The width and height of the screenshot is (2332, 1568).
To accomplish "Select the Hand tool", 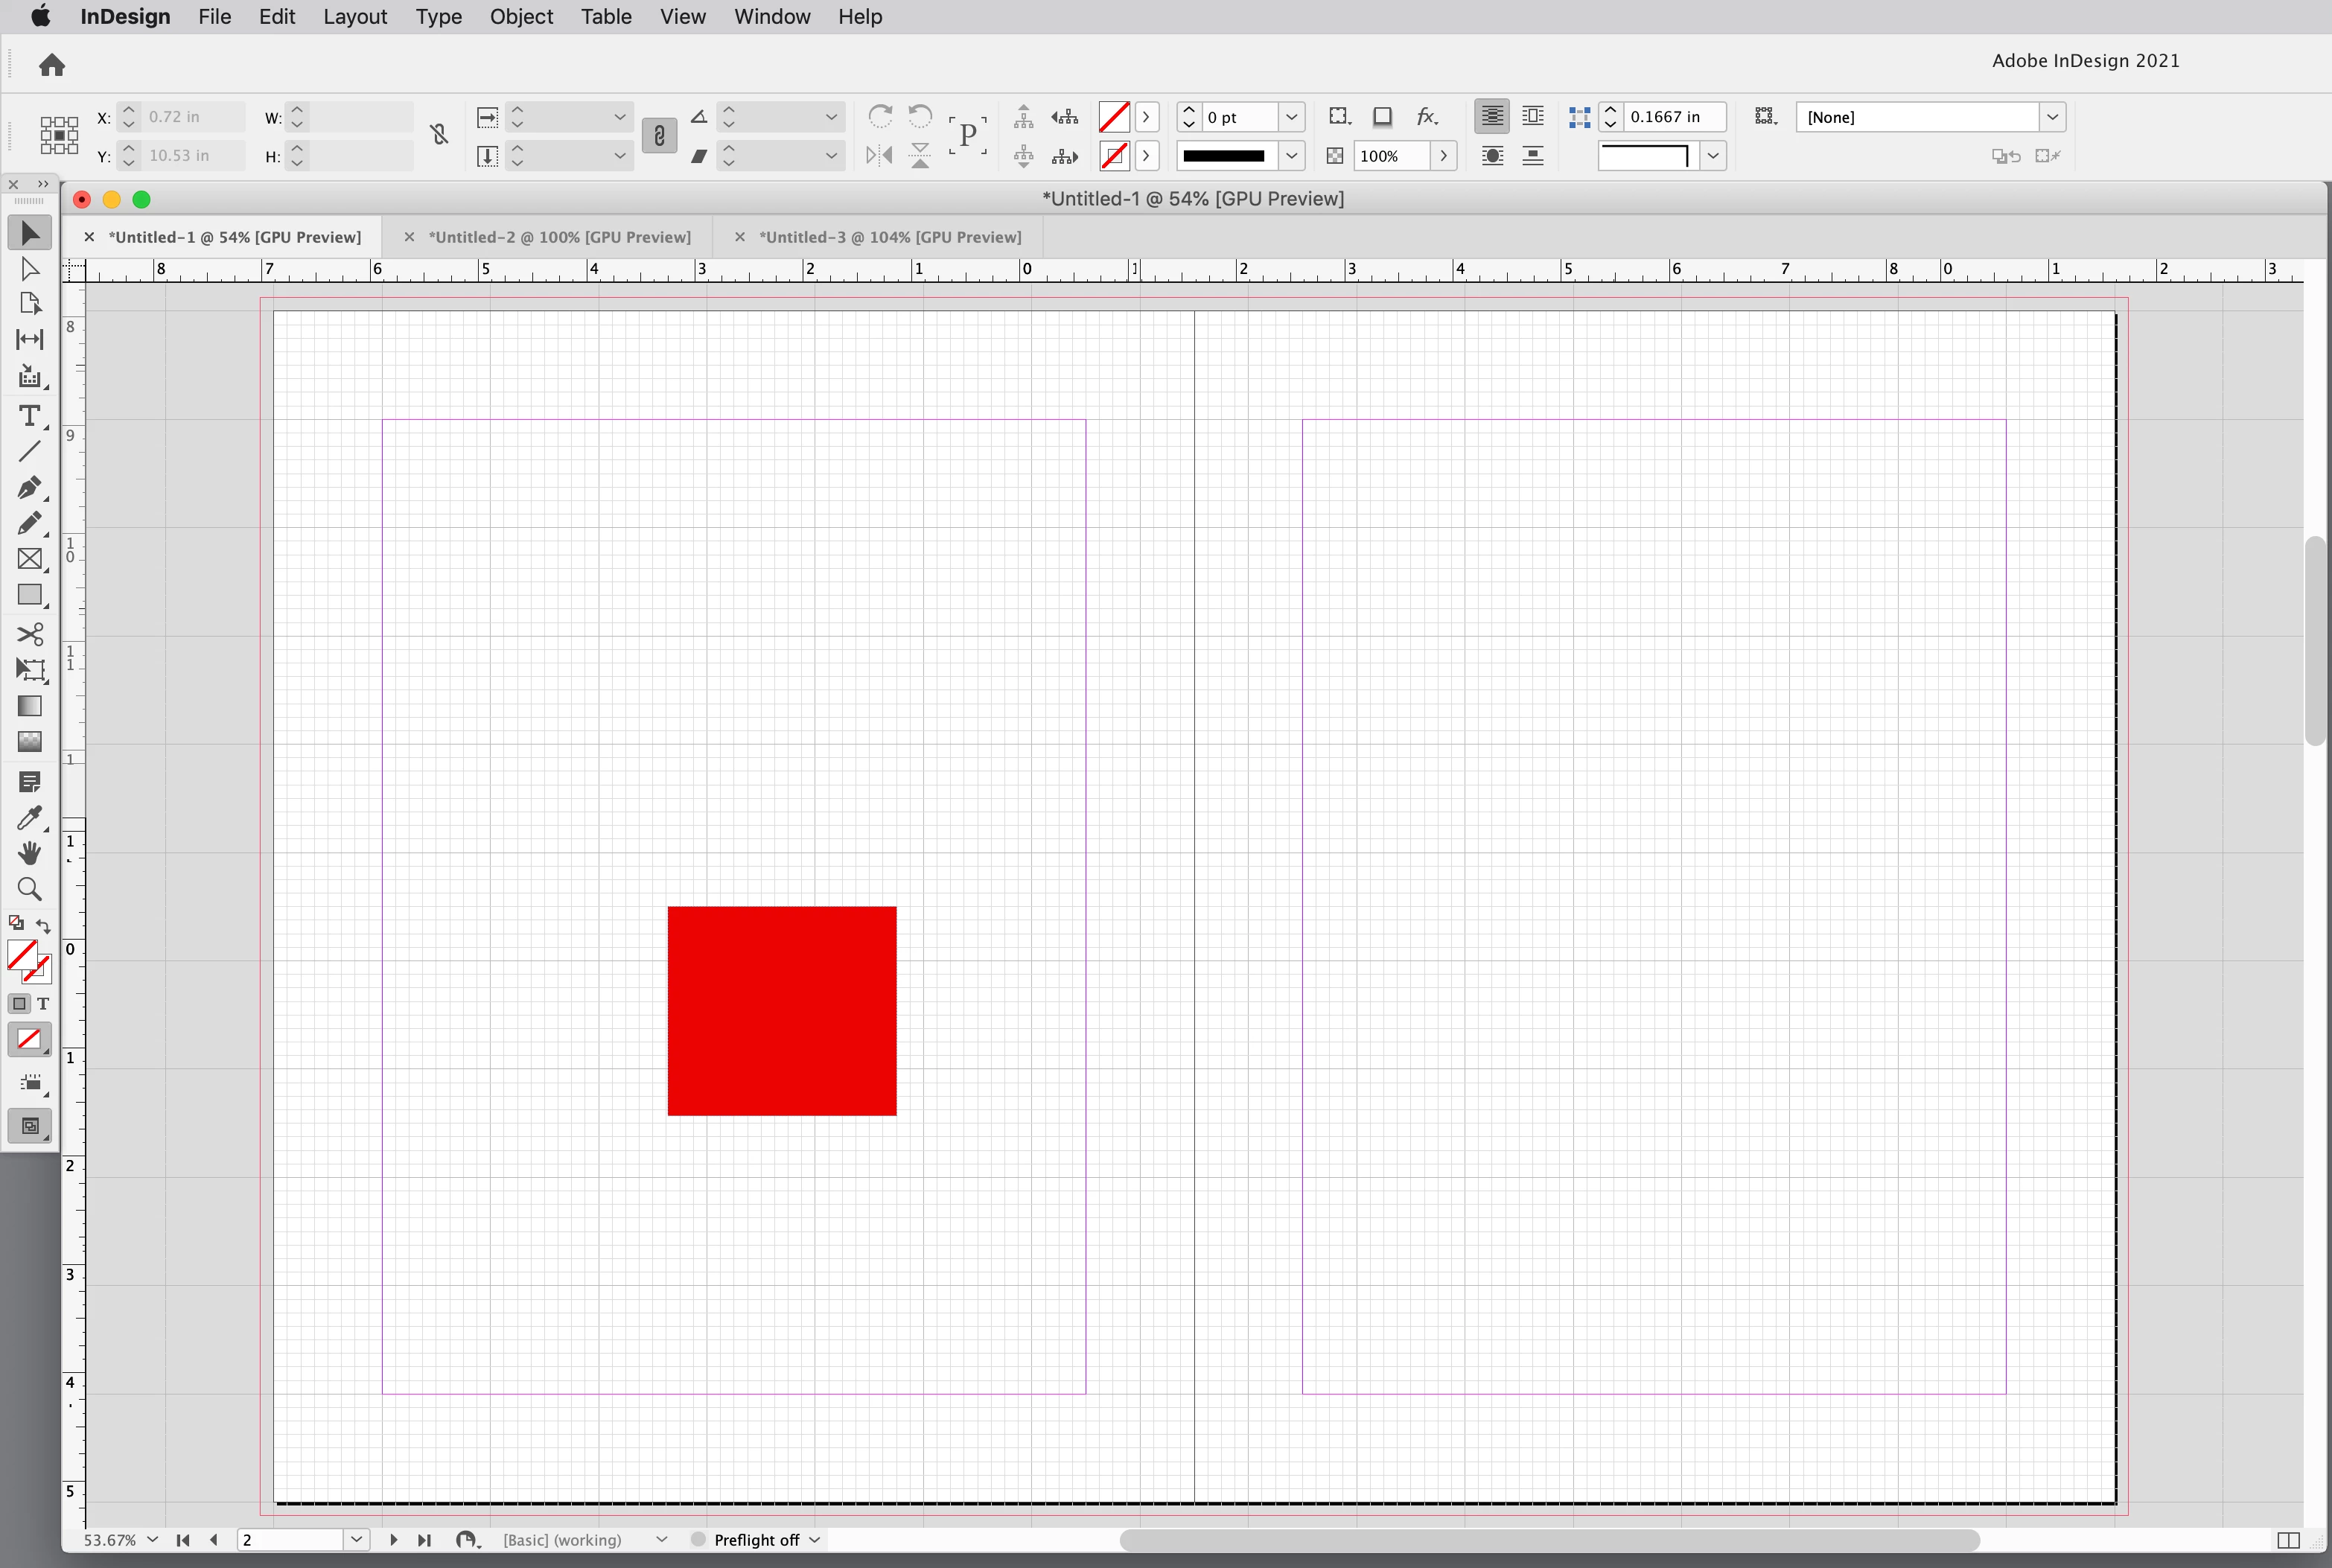I will coord(29,853).
